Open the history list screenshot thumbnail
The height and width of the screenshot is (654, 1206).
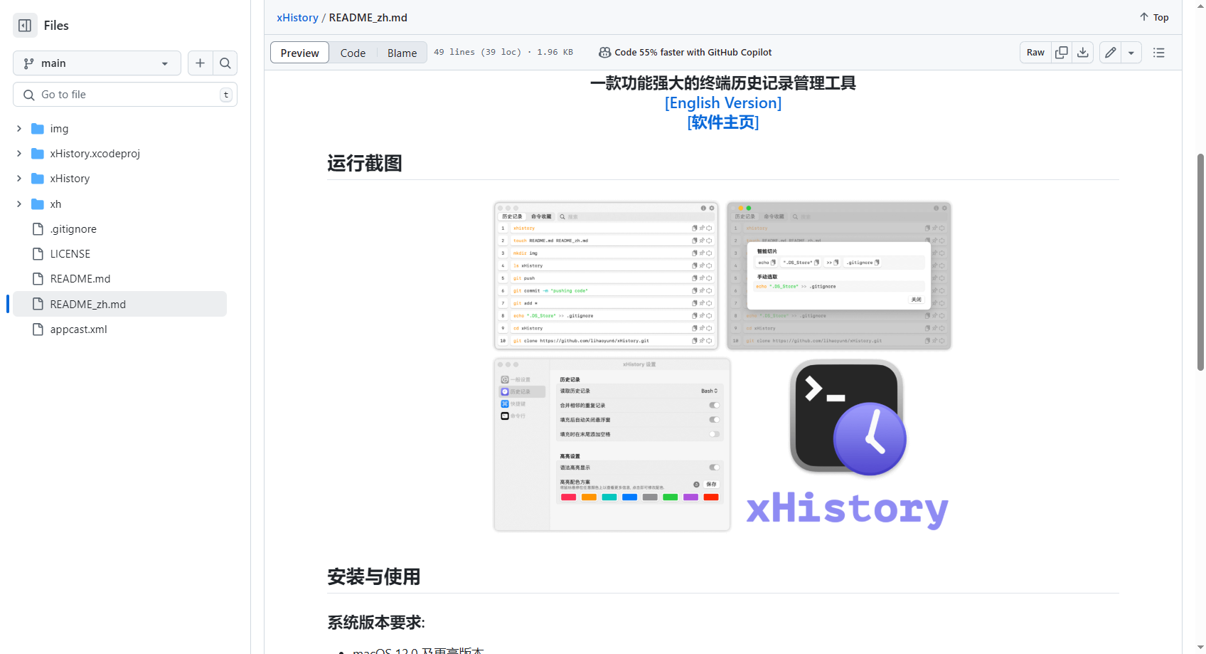[606, 275]
